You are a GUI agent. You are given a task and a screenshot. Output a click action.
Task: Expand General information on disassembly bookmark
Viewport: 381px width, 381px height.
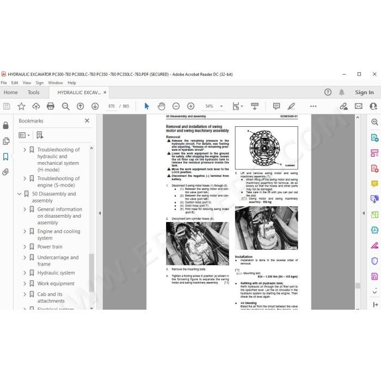tap(24, 209)
